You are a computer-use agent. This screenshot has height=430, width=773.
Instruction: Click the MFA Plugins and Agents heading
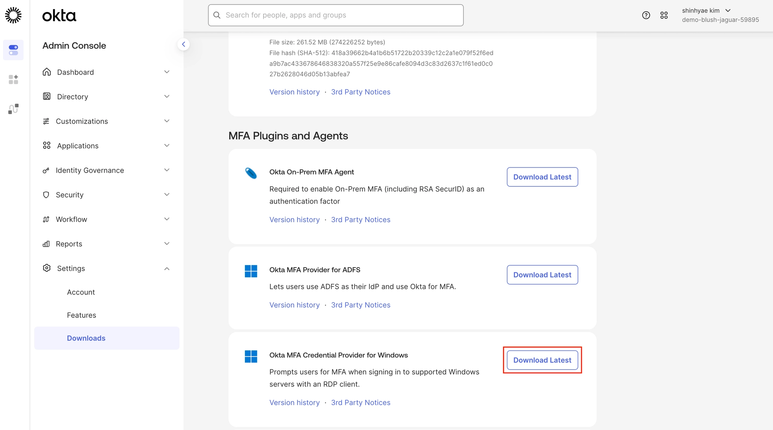(x=288, y=136)
